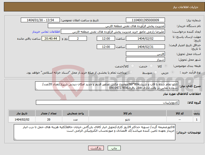Click the price validity date 1404/02/31 field
Viewport: 205px width, 155px height.
(x=145, y=47)
